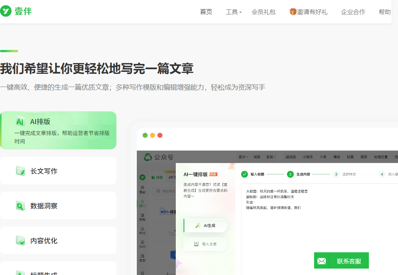Viewport: 398px width, 275px height.
Task: Click step 3 选择样式 circle
Action: pos(336,174)
